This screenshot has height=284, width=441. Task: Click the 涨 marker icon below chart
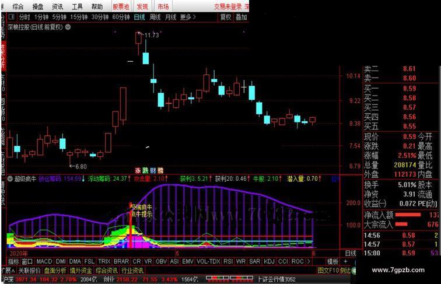(138, 170)
